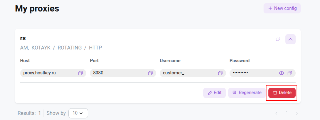
Task: Click the Password column label
Action: click(240, 61)
